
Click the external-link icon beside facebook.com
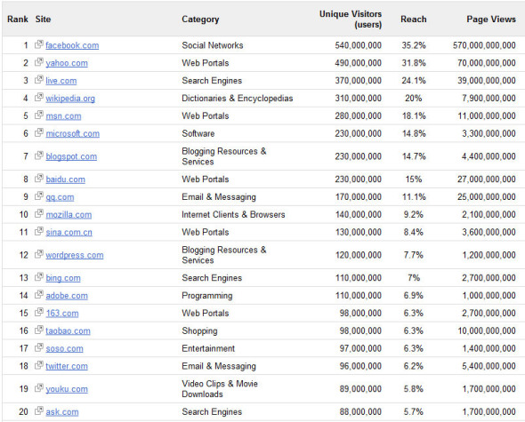tap(39, 44)
